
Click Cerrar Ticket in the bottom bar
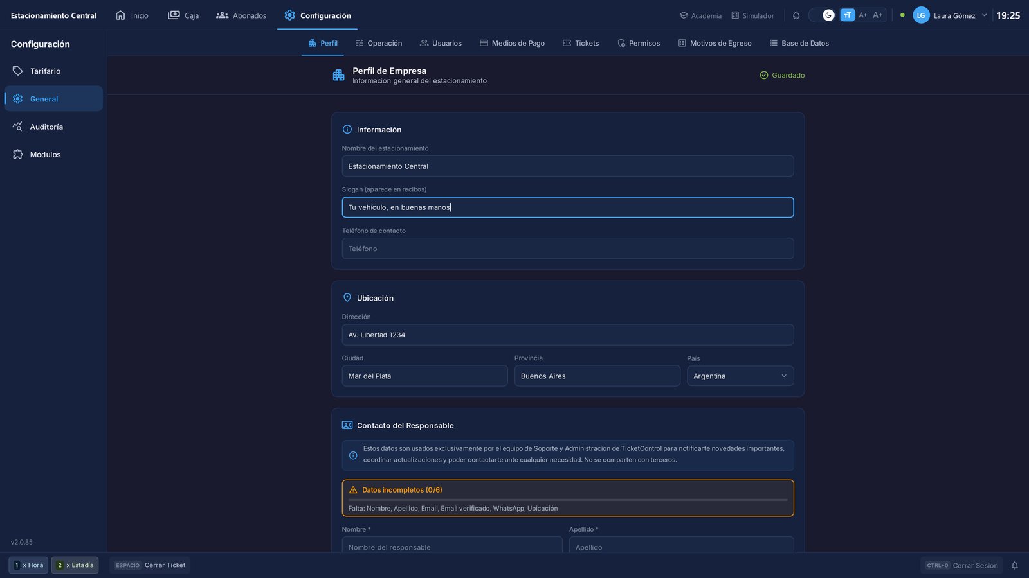click(x=150, y=565)
